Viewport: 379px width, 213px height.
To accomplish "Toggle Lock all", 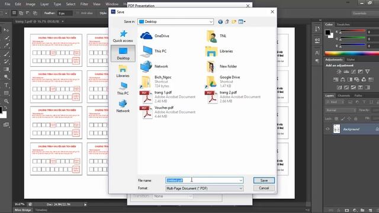I will coord(355,118).
